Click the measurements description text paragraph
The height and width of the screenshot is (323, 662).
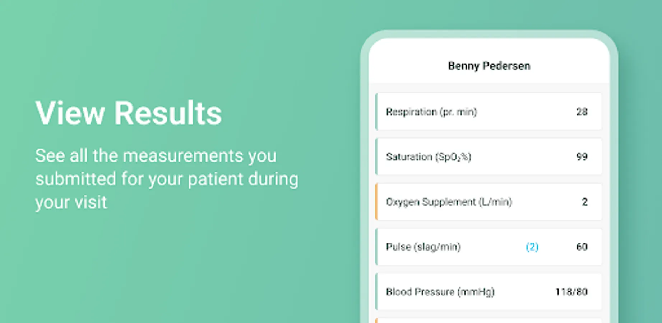[166, 179]
